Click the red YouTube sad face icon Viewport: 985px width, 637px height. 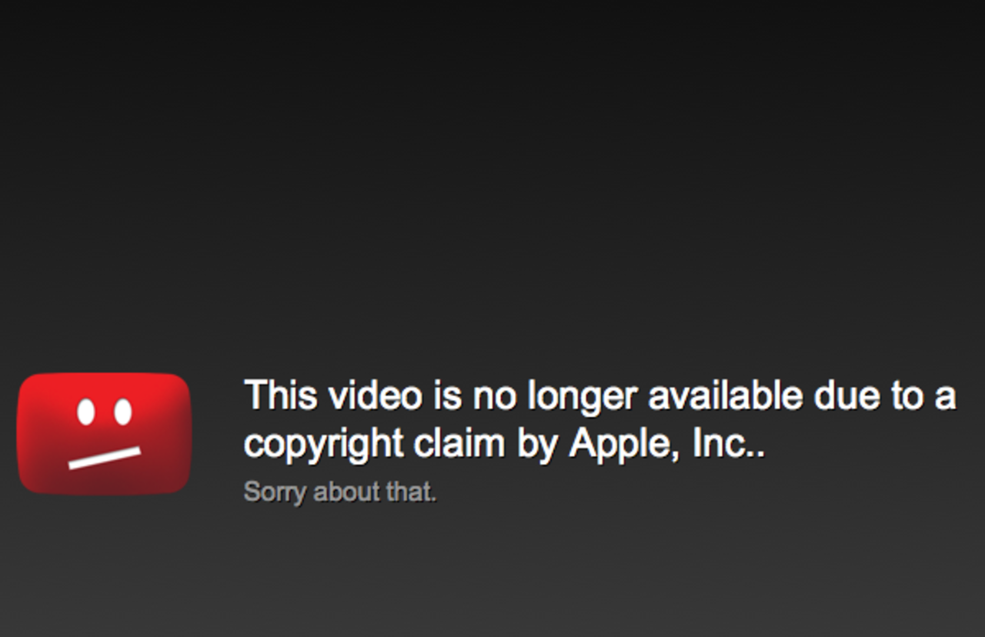click(x=104, y=433)
